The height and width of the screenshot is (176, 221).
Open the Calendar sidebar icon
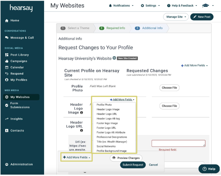click(x=7, y=68)
